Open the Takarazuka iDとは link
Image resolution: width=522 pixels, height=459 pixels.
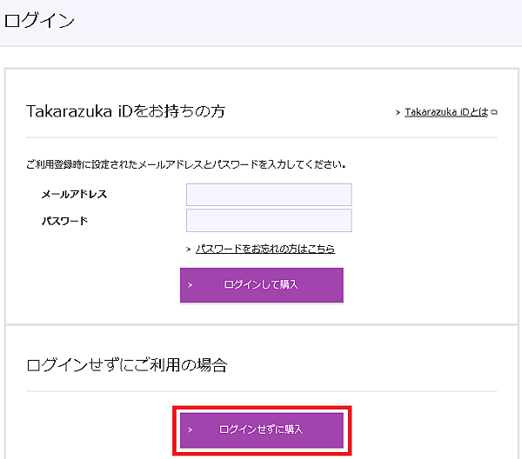(x=445, y=112)
